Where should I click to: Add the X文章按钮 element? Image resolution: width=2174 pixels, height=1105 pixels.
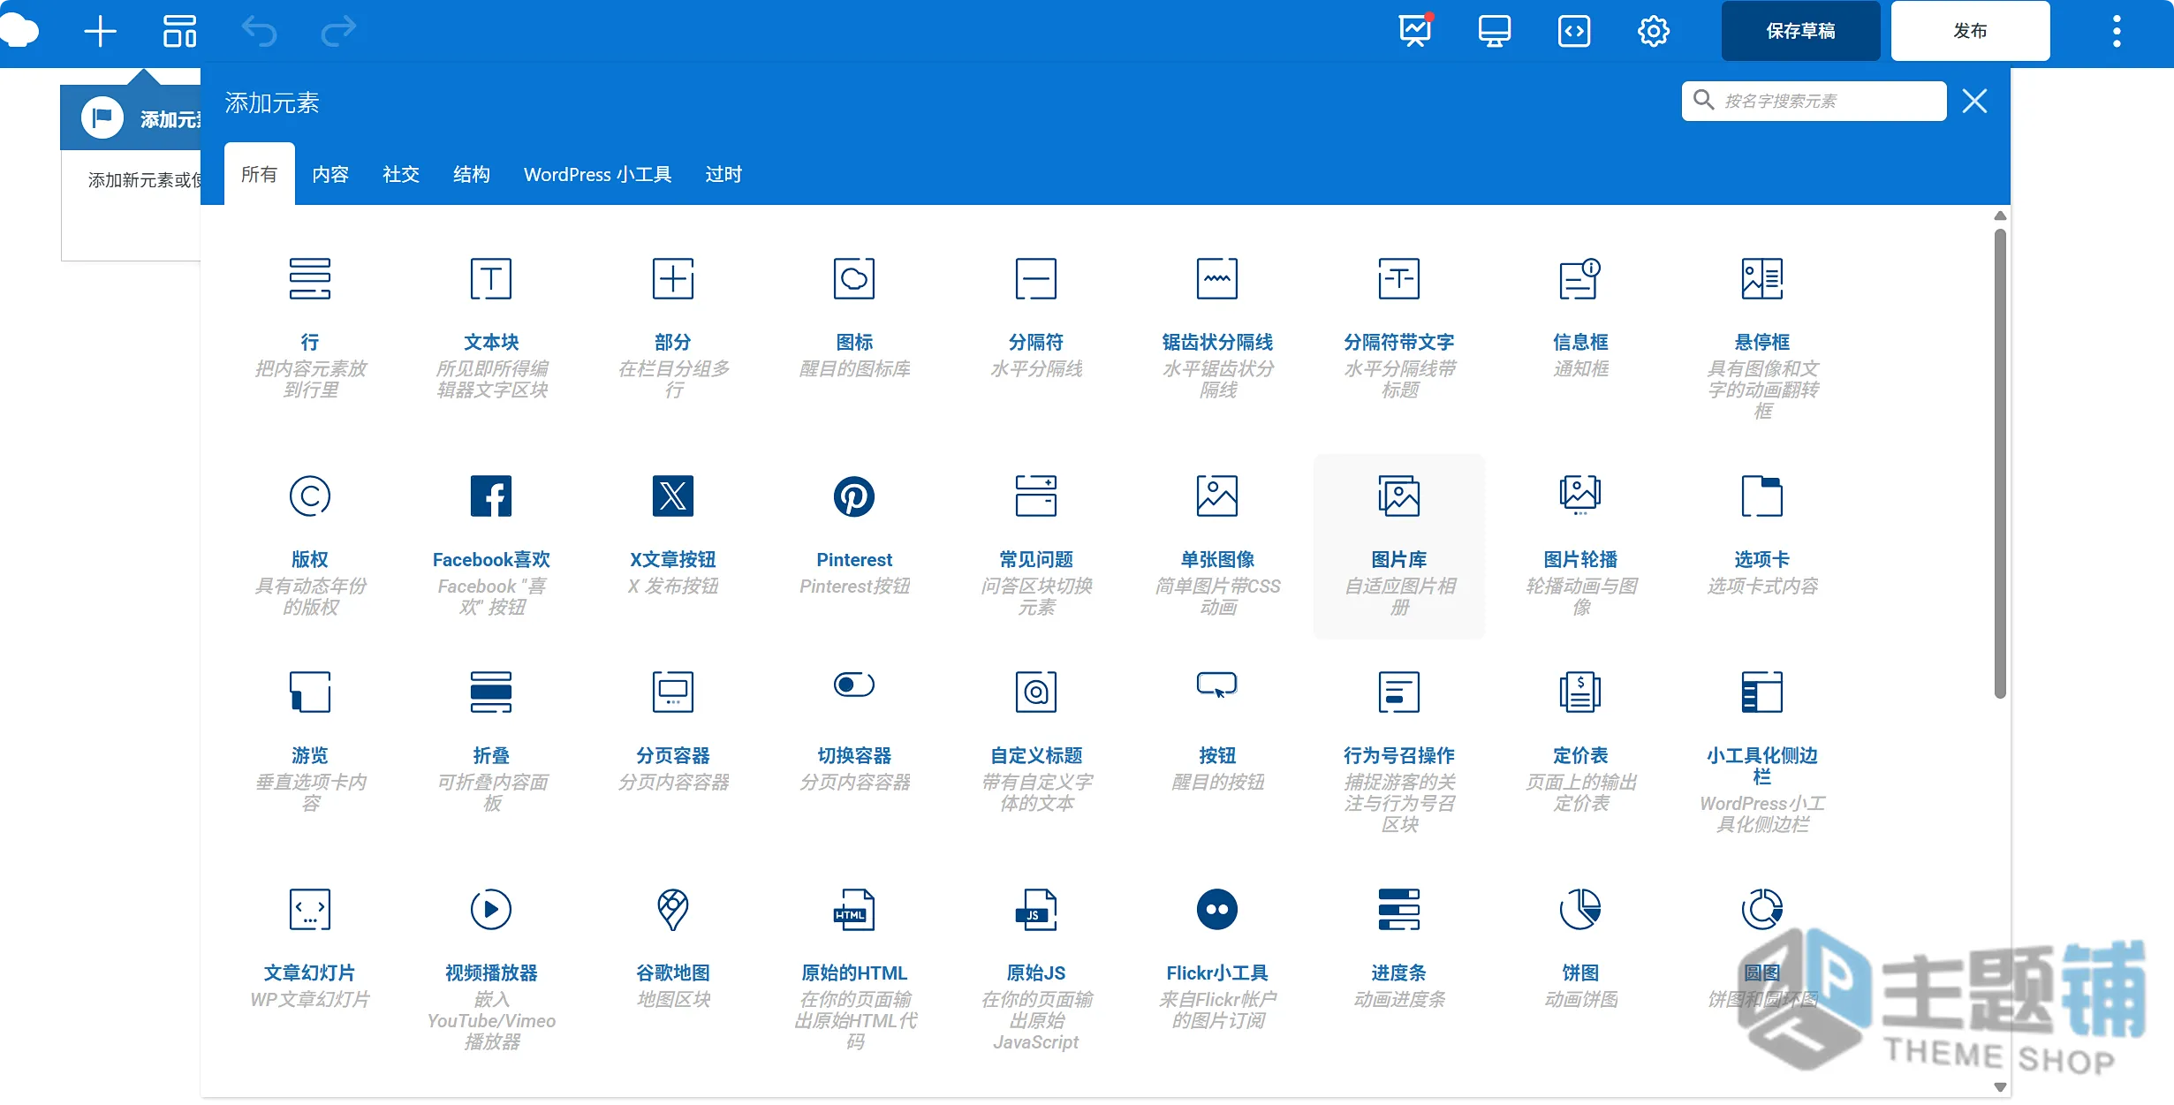click(673, 546)
